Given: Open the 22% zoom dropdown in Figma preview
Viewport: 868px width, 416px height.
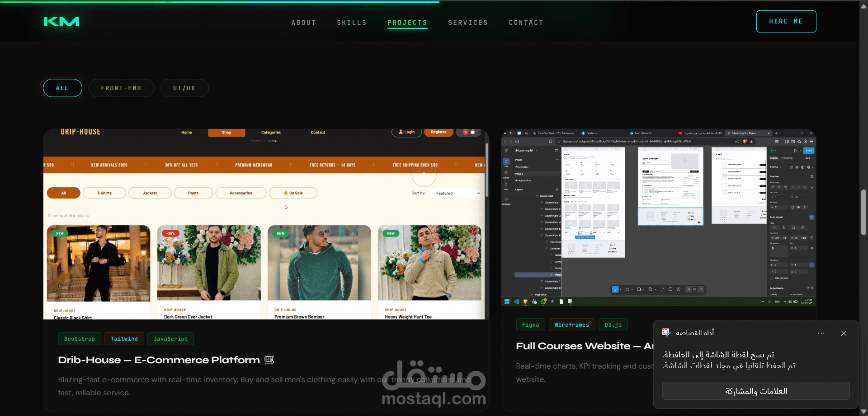Looking at the screenshot, I should click(809, 158).
